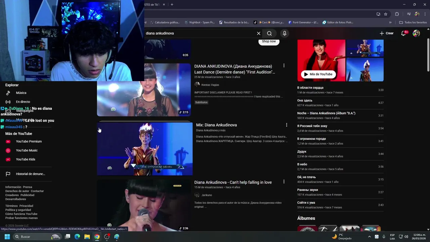
Task: Click the Privacidad footer link
Action: click(26, 206)
